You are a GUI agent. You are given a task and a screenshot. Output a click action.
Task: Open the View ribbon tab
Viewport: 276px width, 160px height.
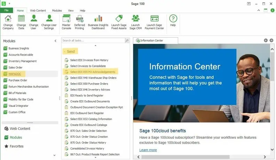71,10
